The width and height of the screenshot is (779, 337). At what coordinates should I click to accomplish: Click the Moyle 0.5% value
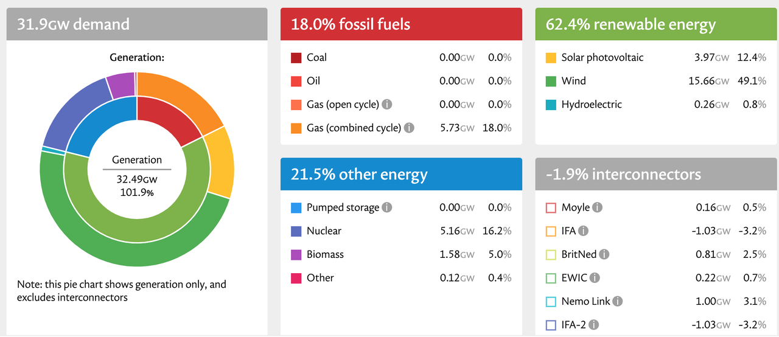click(755, 207)
